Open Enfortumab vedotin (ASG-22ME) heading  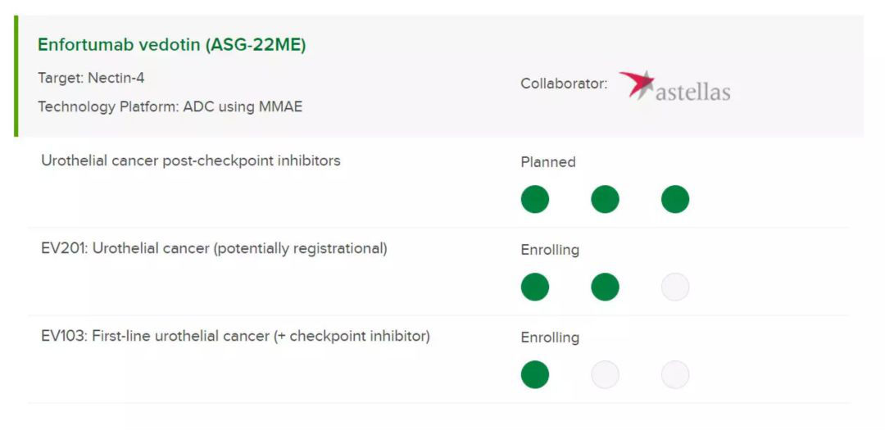coord(171,45)
